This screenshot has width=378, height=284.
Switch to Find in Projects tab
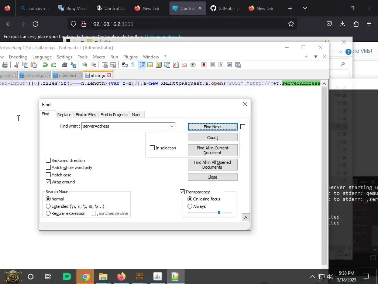tap(114, 115)
